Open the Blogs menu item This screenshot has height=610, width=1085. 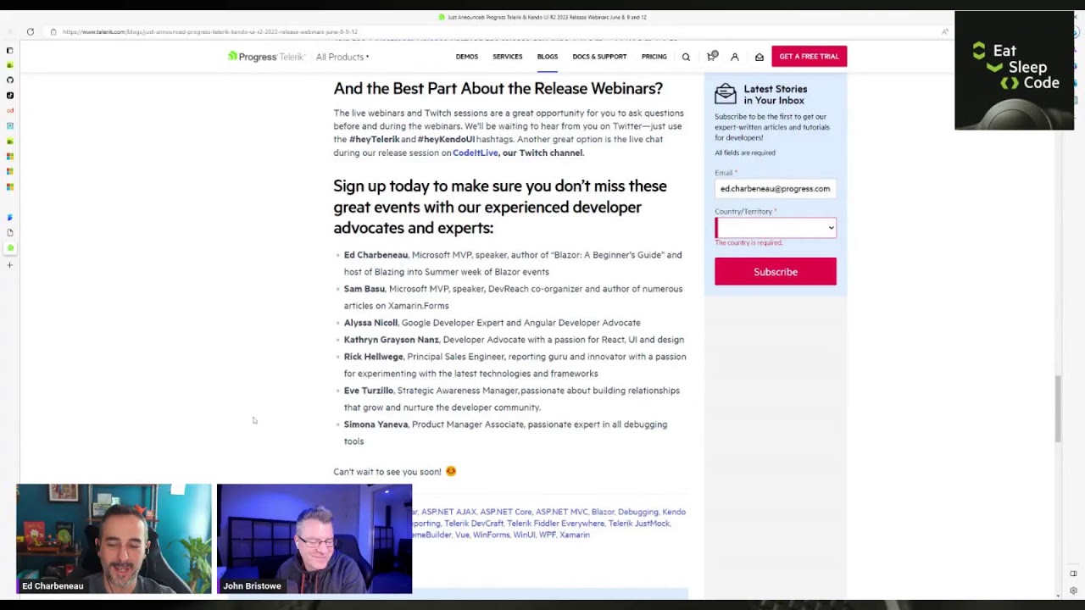pyautogui.click(x=548, y=57)
